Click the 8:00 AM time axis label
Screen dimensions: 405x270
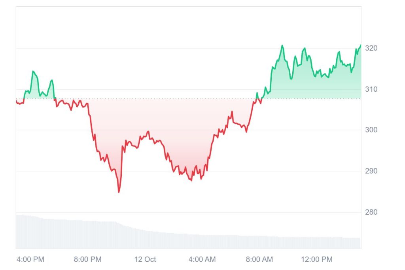[x=259, y=259]
